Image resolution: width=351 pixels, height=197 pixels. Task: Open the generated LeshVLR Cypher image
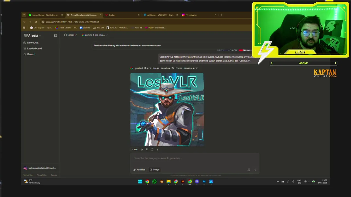[167, 109]
